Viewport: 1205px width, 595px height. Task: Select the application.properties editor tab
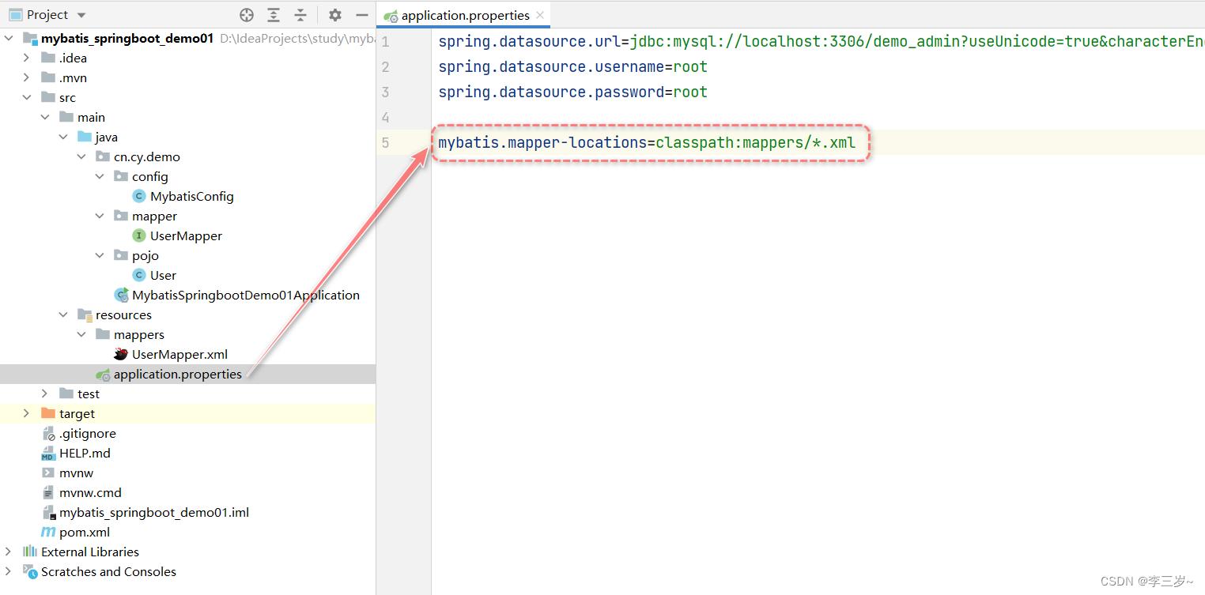click(x=464, y=15)
